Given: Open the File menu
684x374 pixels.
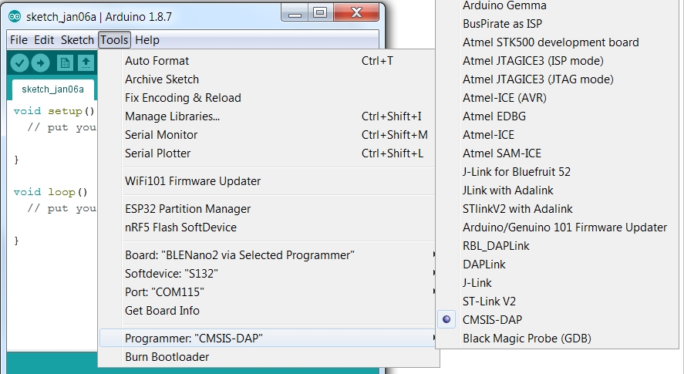Looking at the screenshot, I should click(x=19, y=40).
